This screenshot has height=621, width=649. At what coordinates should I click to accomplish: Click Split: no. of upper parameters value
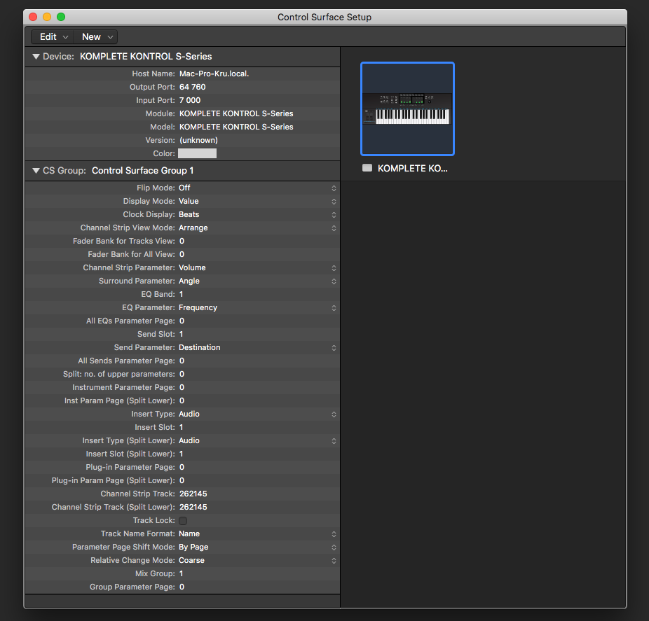tap(182, 374)
